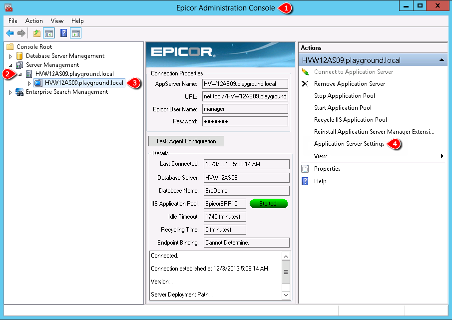Open the Action menu
The image size is (452, 320).
point(34,21)
